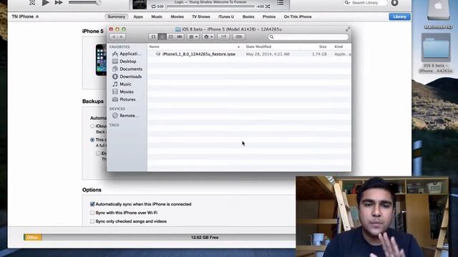This screenshot has width=458, height=257.
Task: Open Applications in Finder sidebar
Action: 127,54
